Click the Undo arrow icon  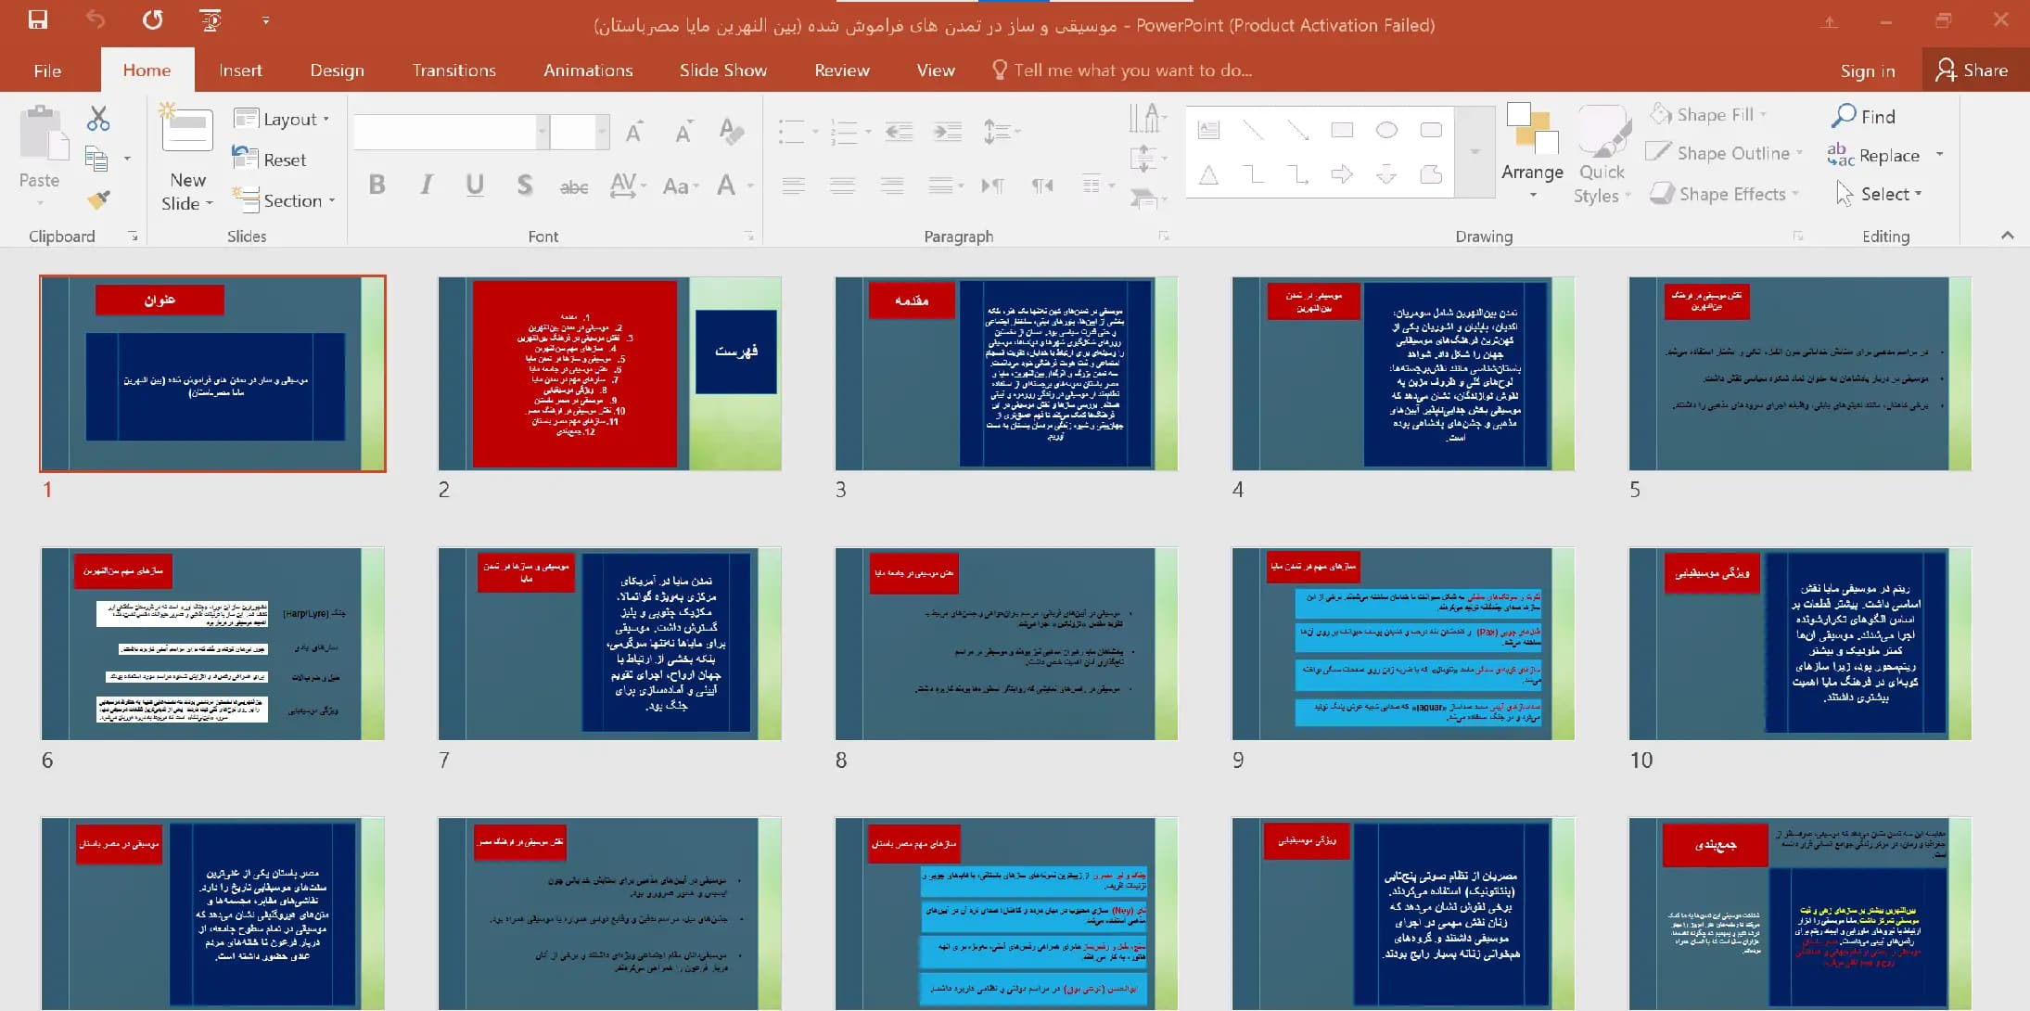pyautogui.click(x=96, y=19)
